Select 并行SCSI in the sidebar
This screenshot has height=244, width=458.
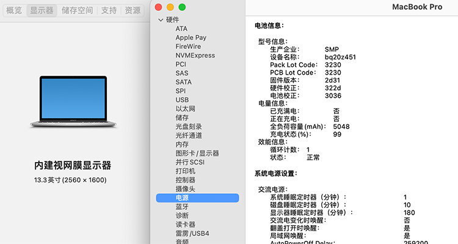tap(190, 163)
